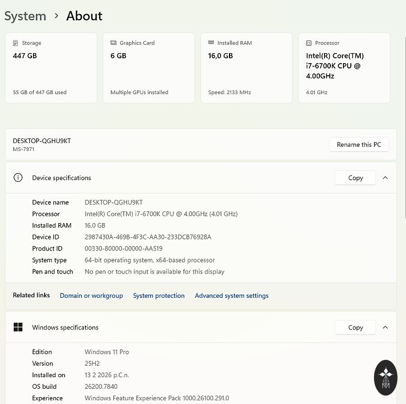This screenshot has height=404, width=406.
Task: Open Advanced system settings
Action: [232, 296]
